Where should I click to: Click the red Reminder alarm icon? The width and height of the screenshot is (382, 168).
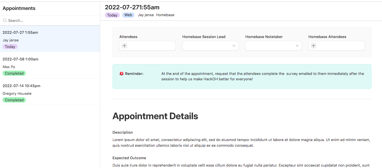click(x=122, y=73)
